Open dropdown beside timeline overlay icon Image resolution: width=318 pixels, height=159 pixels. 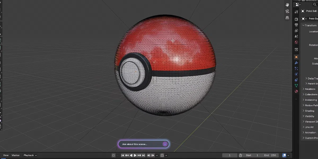288,155
